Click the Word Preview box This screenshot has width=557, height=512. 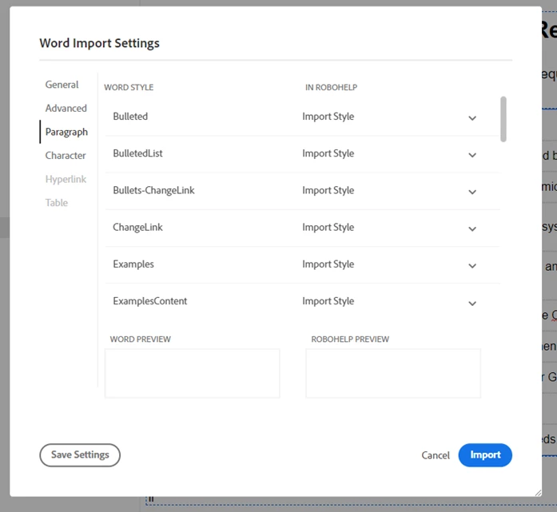[x=192, y=373]
